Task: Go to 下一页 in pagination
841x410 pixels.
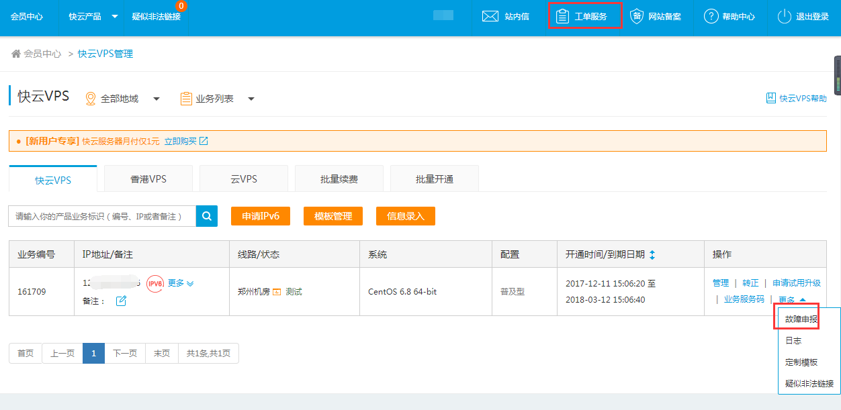Action: (124, 354)
